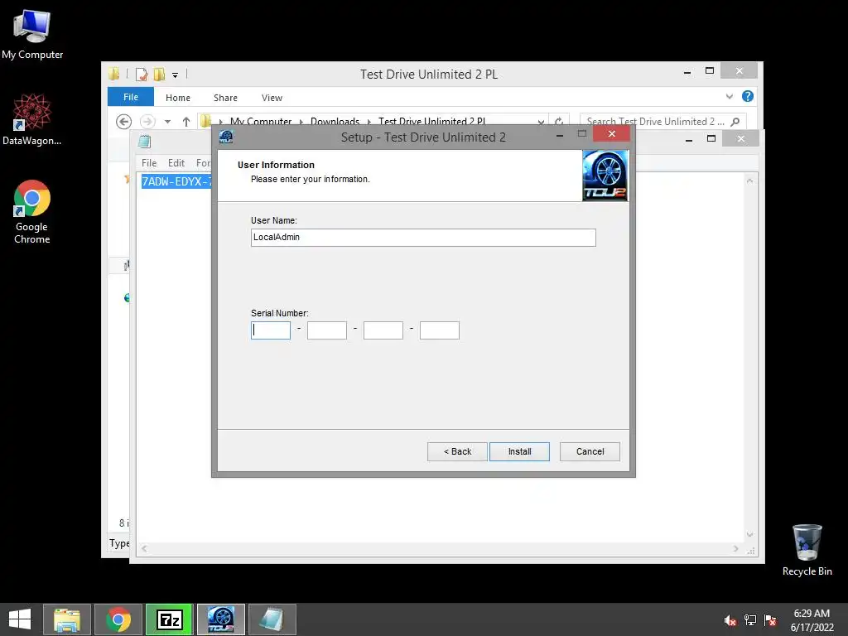Open Notepad Edit menu

176,163
